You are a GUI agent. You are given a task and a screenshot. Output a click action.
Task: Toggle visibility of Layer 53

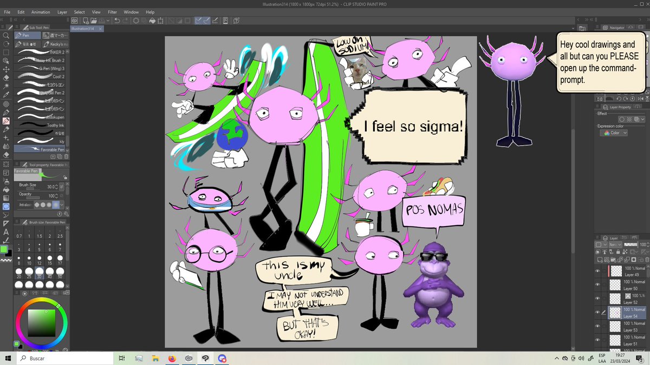[x=597, y=326]
